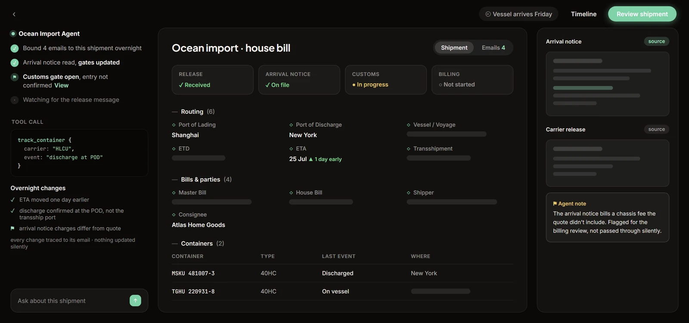Click the Vessel arrives Friday pill
The width and height of the screenshot is (689, 323).
(518, 14)
